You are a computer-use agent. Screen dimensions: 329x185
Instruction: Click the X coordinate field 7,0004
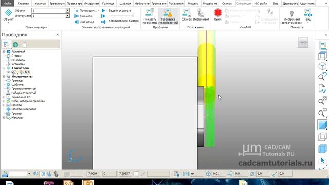[94, 174]
